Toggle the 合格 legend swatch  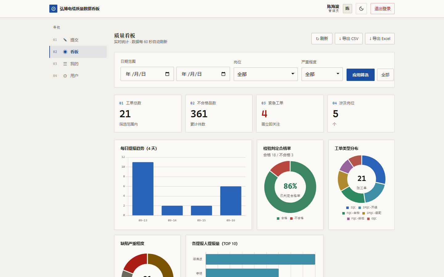point(278,218)
